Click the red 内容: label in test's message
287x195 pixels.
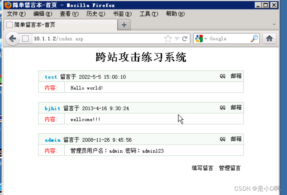click(51, 88)
